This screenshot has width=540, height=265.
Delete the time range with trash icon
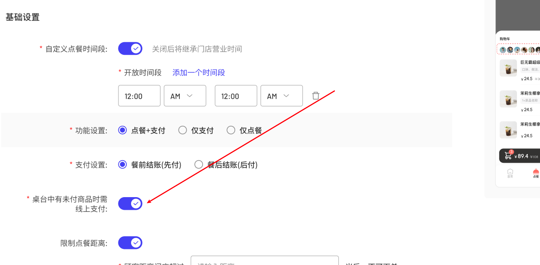click(x=316, y=96)
